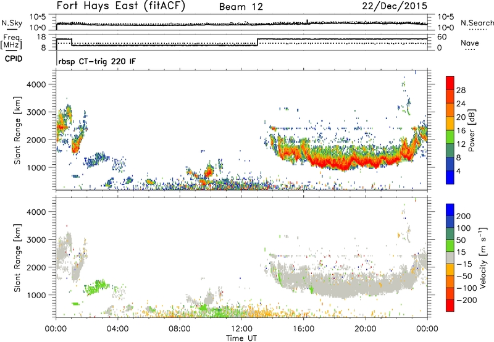Click the velocity panel 'Slant Range [km]' label
Image resolution: width=494 pixels, height=342 pixels.
click(x=17, y=257)
